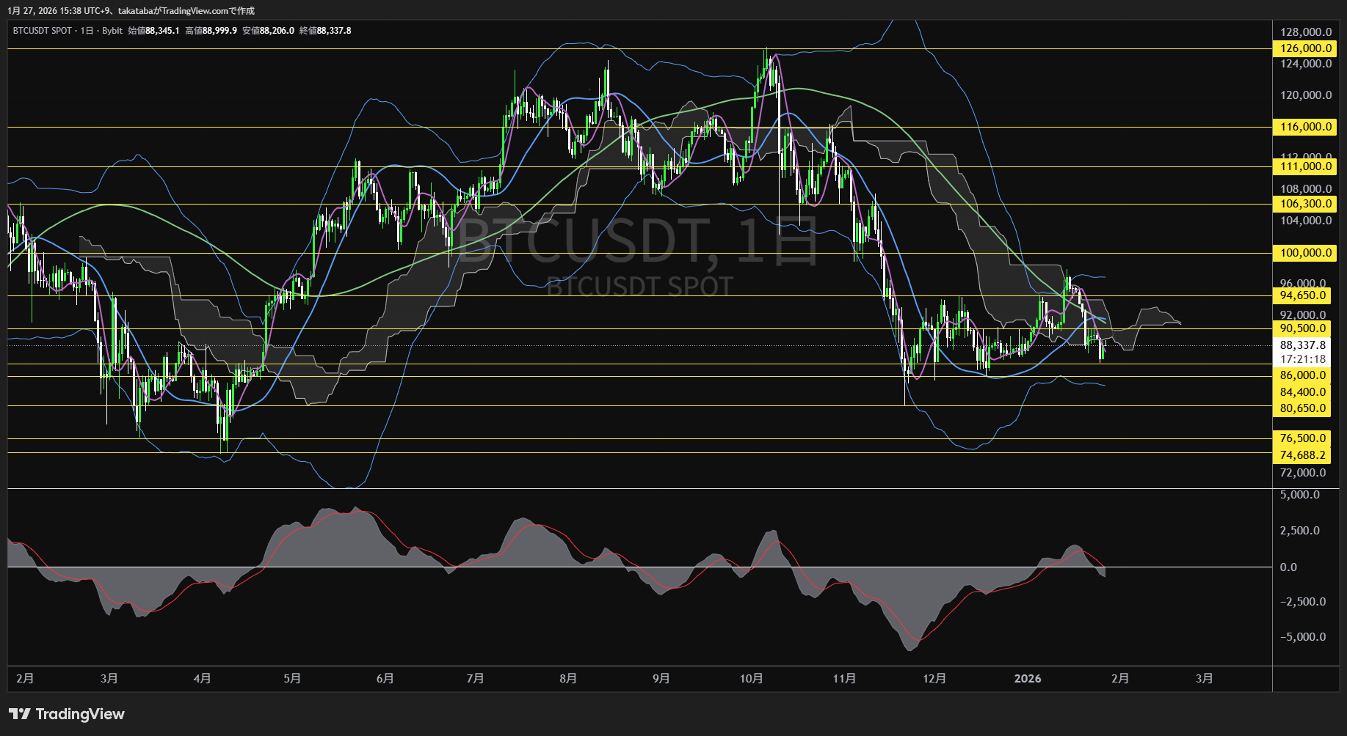This screenshot has width=1347, height=736.
Task: Click the yellow 126,000.0 price level label
Action: tap(1304, 48)
